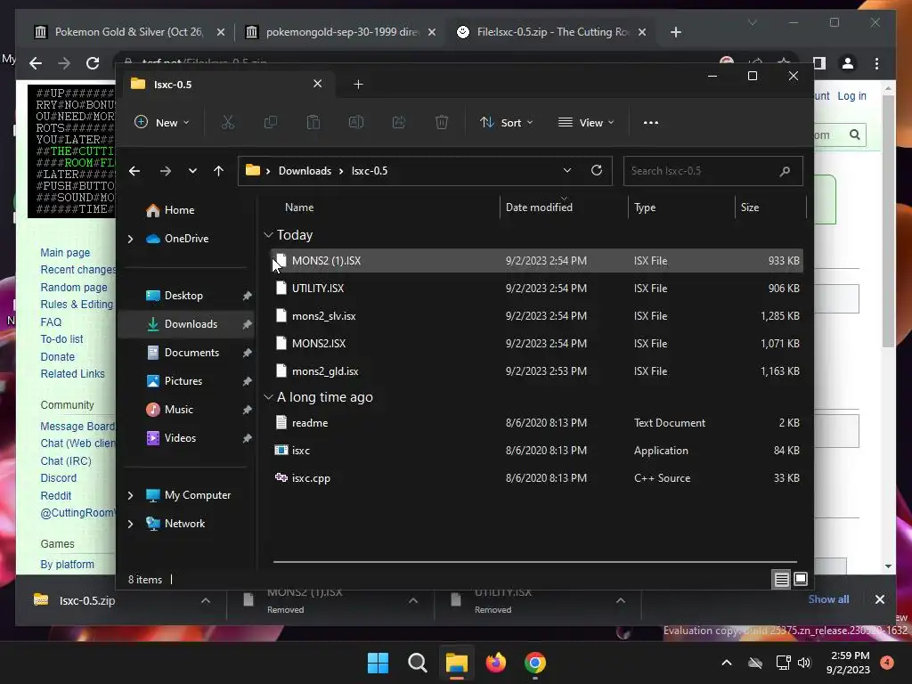This screenshot has width=912, height=684.
Task: Sort by Name column header
Action: point(299,207)
